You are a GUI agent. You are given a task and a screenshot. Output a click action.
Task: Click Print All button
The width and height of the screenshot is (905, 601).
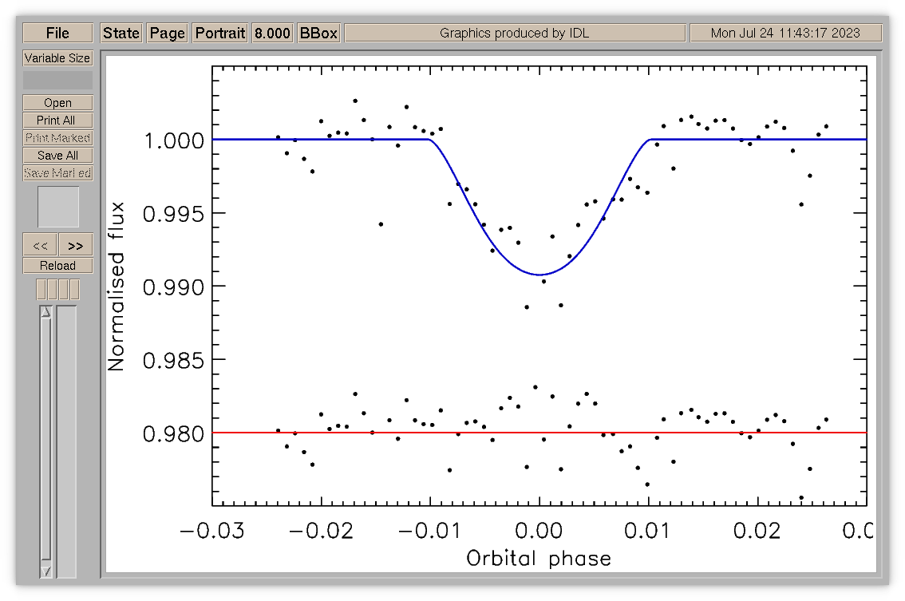pyautogui.click(x=57, y=120)
